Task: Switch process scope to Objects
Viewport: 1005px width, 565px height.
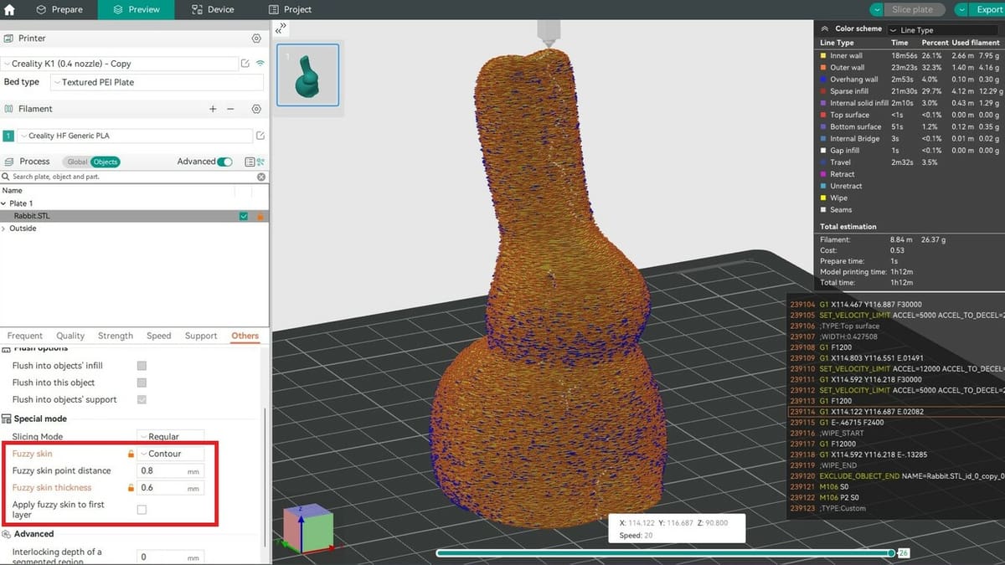Action: pyautogui.click(x=105, y=162)
